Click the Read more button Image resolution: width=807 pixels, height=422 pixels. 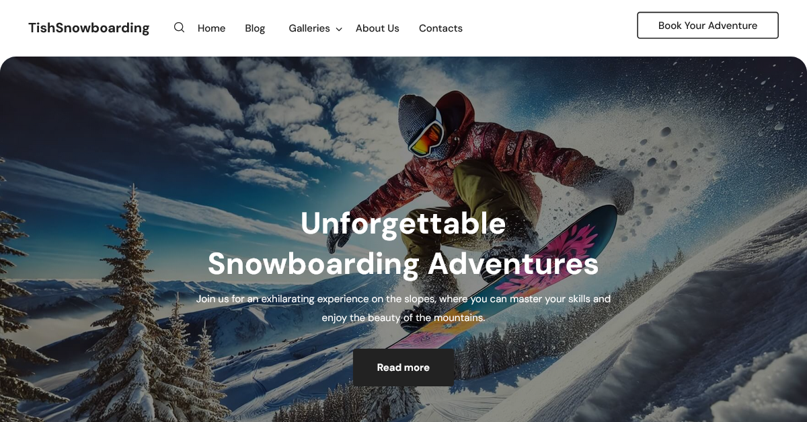403,367
